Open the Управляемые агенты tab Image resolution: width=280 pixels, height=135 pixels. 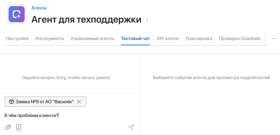(x=92, y=38)
